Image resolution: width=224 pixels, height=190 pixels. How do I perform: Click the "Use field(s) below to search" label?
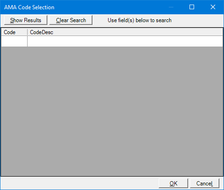[x=139, y=20]
